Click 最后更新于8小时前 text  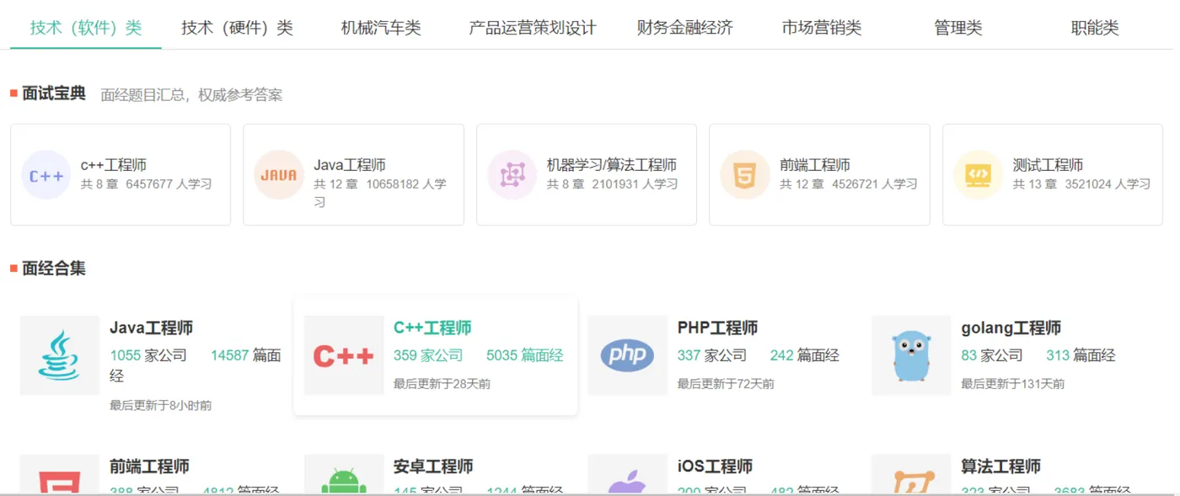(x=160, y=405)
